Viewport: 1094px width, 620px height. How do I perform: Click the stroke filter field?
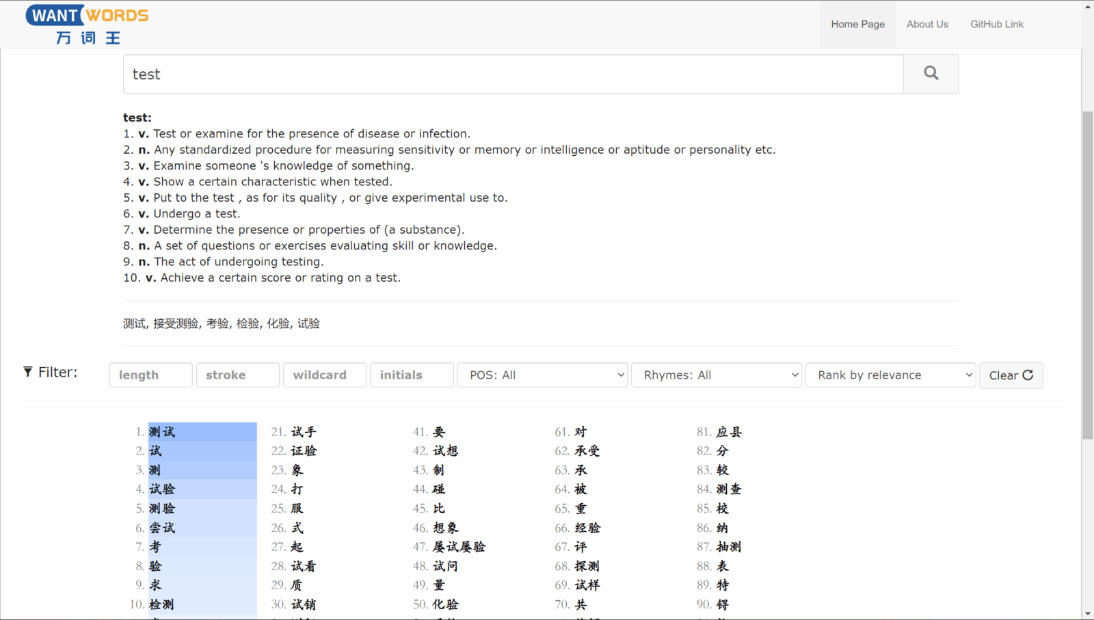point(238,375)
